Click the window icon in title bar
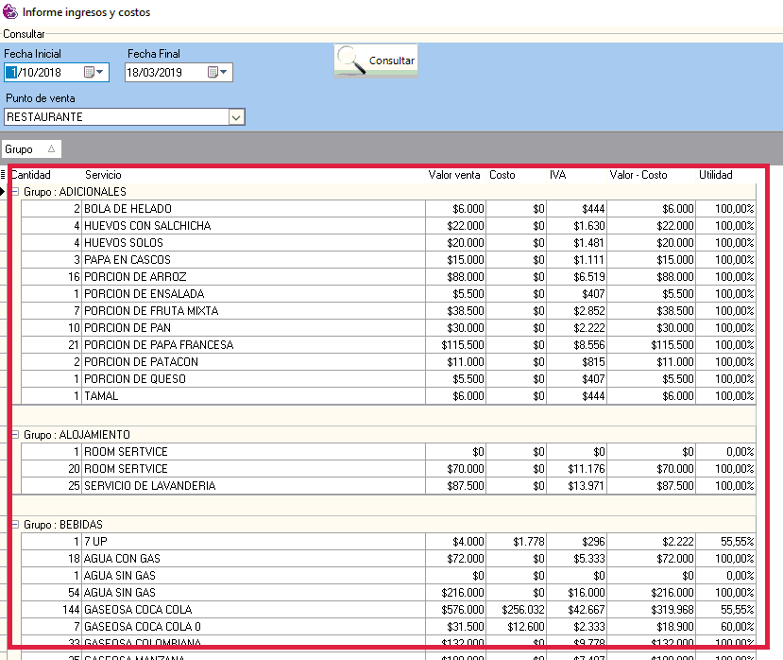This screenshot has height=660, width=783. [10, 13]
